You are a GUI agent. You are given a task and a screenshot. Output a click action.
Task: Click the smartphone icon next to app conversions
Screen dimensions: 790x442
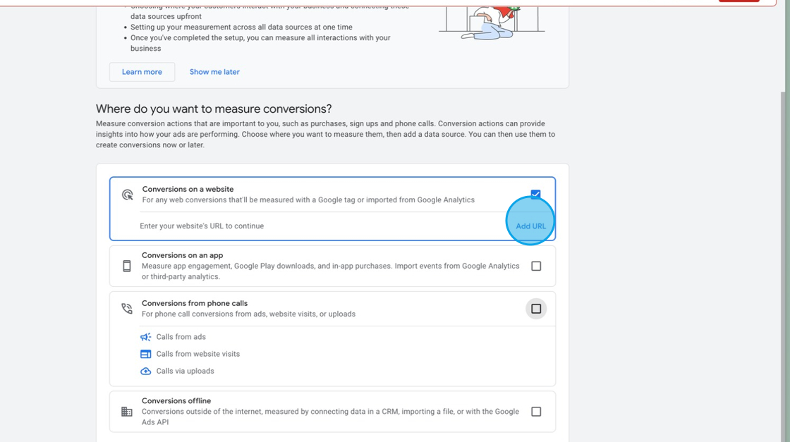coord(128,266)
